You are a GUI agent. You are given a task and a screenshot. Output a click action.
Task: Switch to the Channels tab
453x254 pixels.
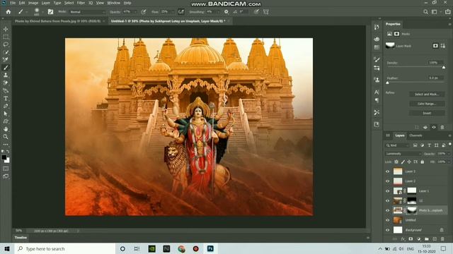(x=415, y=135)
